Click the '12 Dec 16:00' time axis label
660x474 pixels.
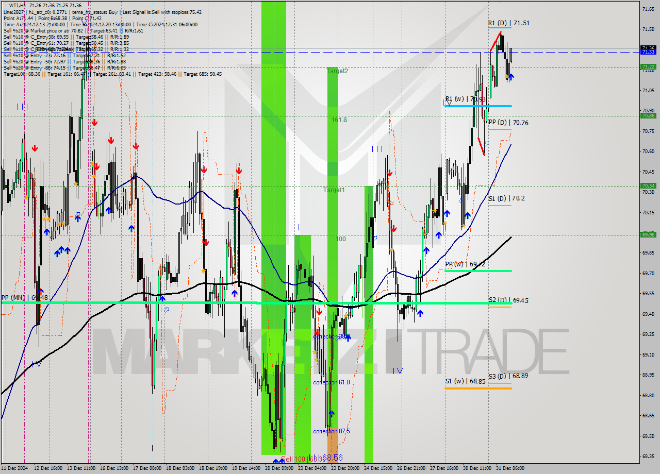tap(48, 468)
